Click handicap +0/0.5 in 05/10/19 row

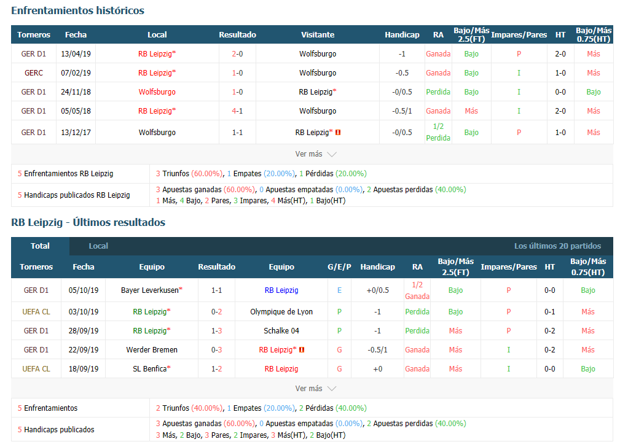pyautogui.click(x=378, y=290)
